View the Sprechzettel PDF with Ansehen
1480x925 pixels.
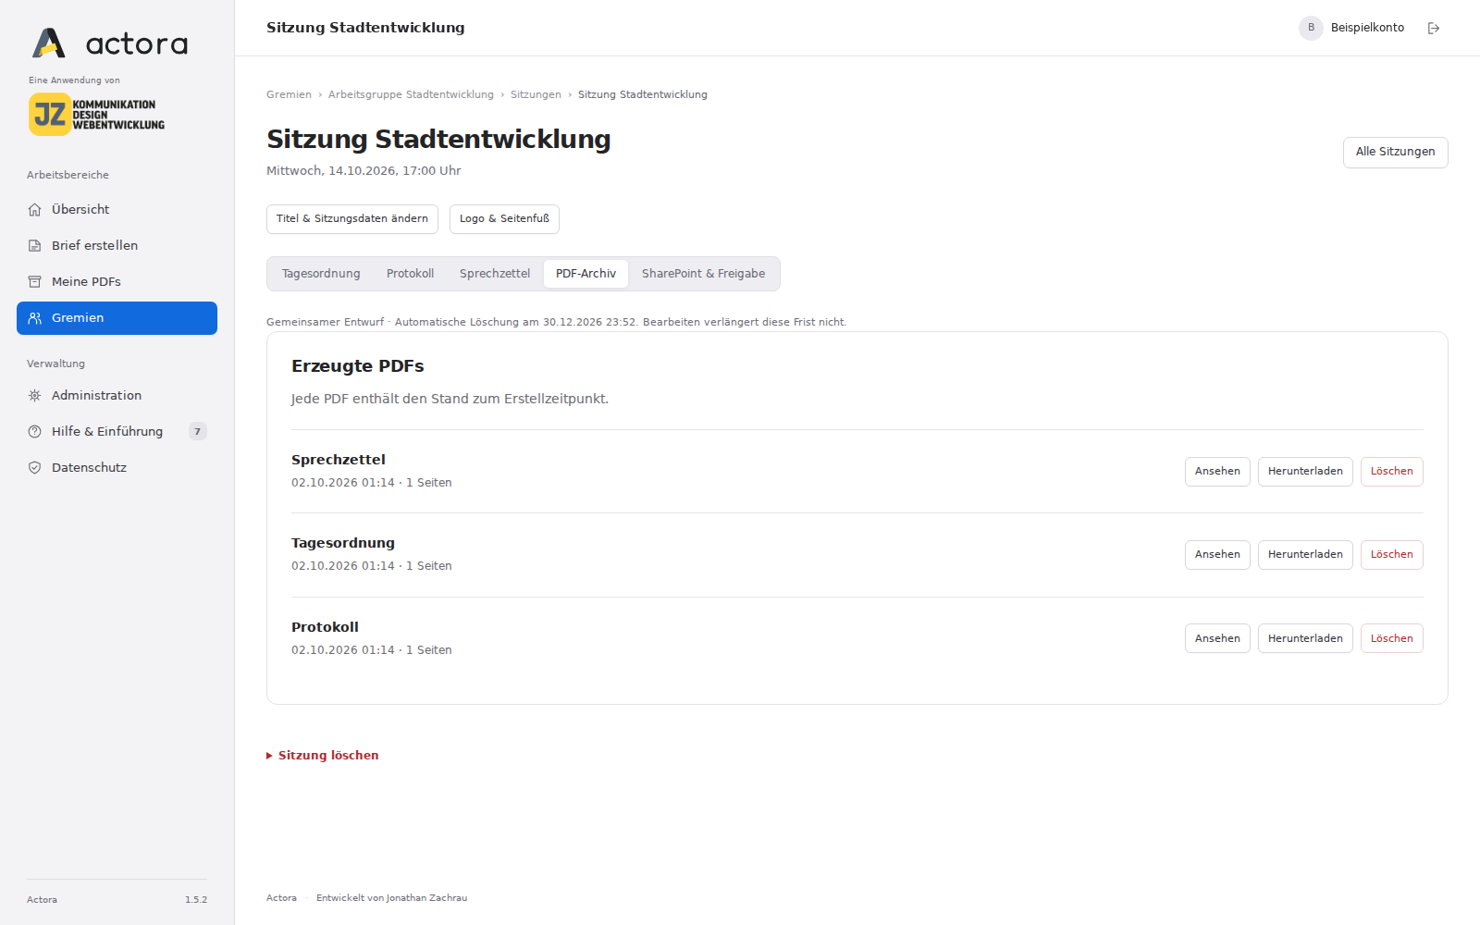click(x=1217, y=472)
